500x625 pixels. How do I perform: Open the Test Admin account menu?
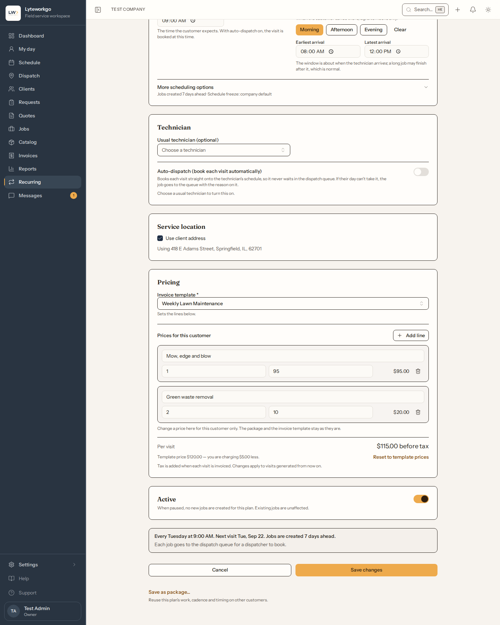click(x=43, y=611)
